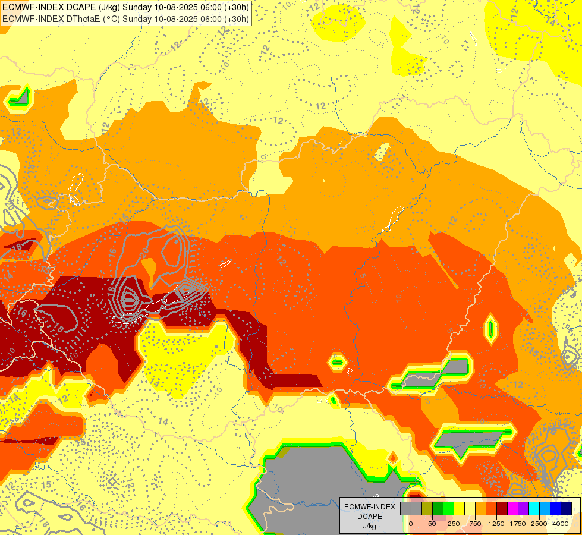The width and height of the screenshot is (582, 535).
Task: Select the pale yellow legend swatch
Action: (x=470, y=509)
